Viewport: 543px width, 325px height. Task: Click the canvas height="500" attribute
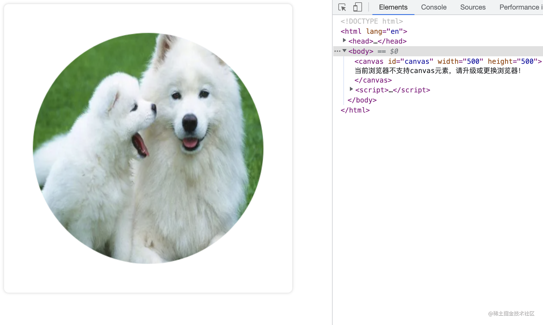coord(513,61)
